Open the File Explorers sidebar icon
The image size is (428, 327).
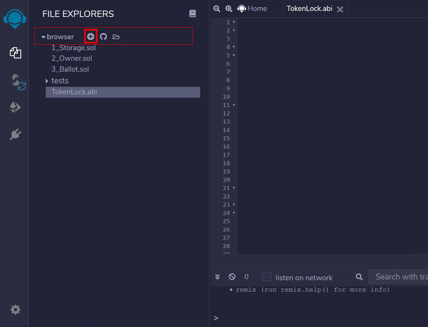[x=15, y=53]
